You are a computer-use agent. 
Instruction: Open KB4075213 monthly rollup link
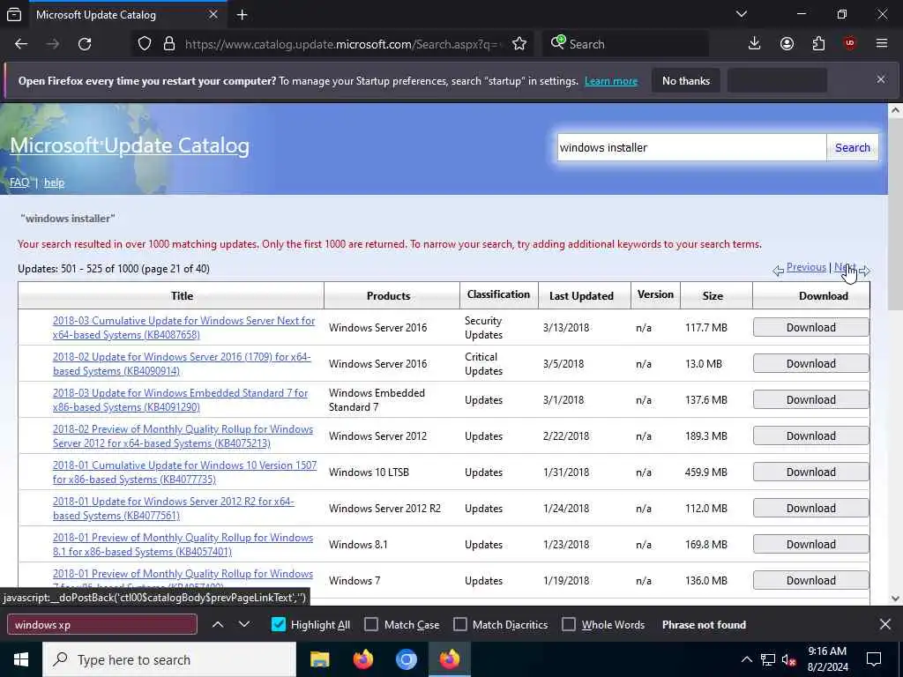(183, 436)
